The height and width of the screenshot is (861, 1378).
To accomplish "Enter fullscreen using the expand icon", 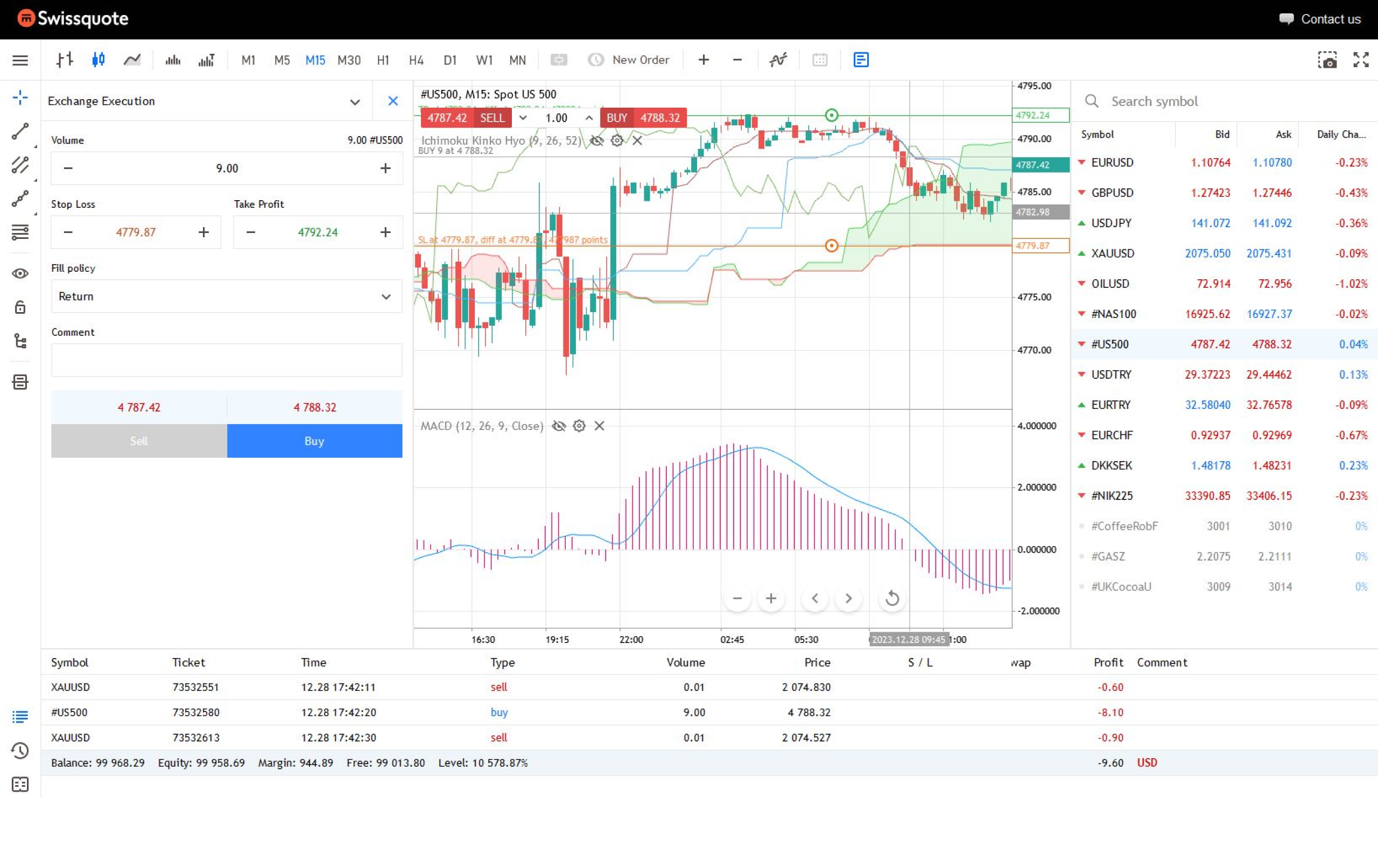I will click(1362, 60).
